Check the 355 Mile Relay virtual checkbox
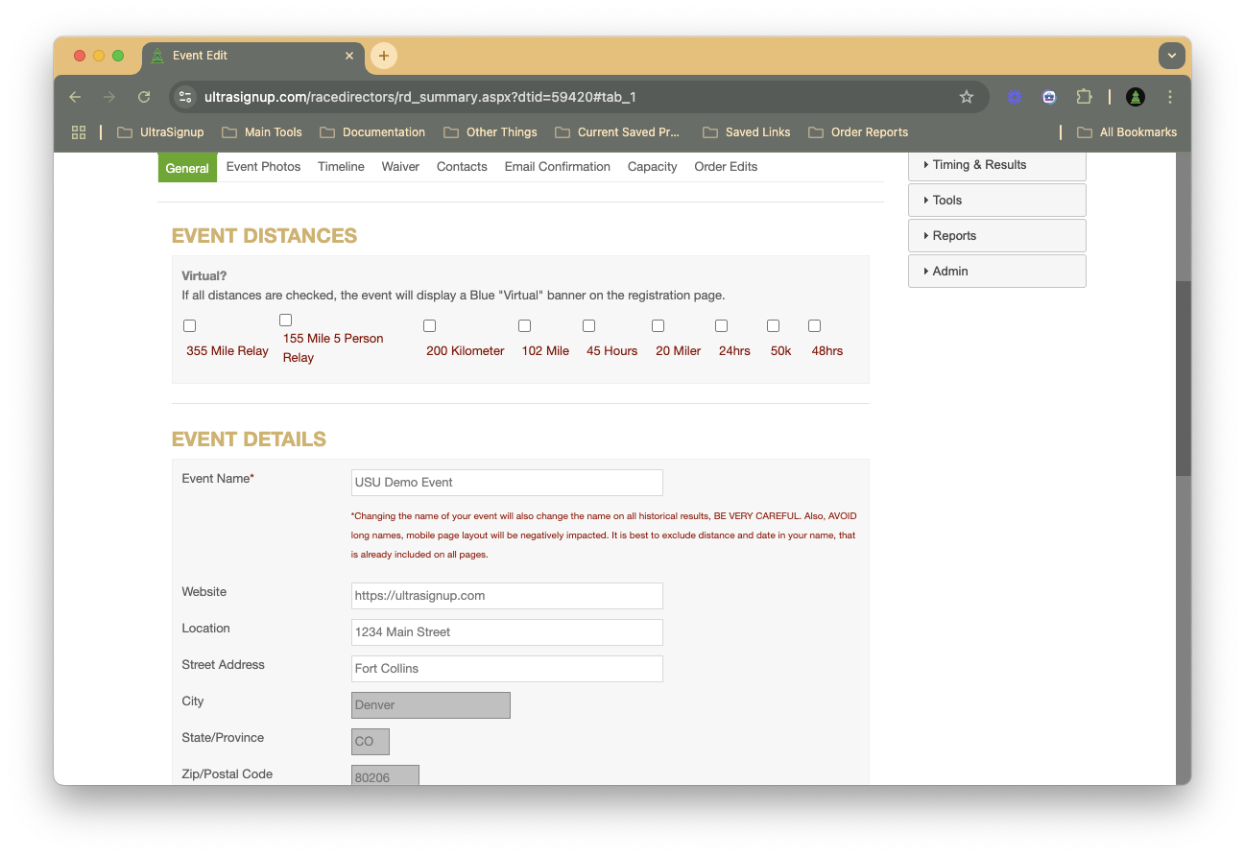 pos(189,326)
